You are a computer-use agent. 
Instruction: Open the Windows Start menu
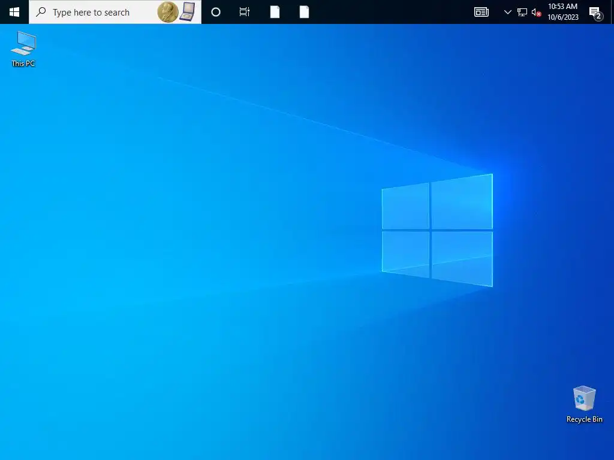14,12
